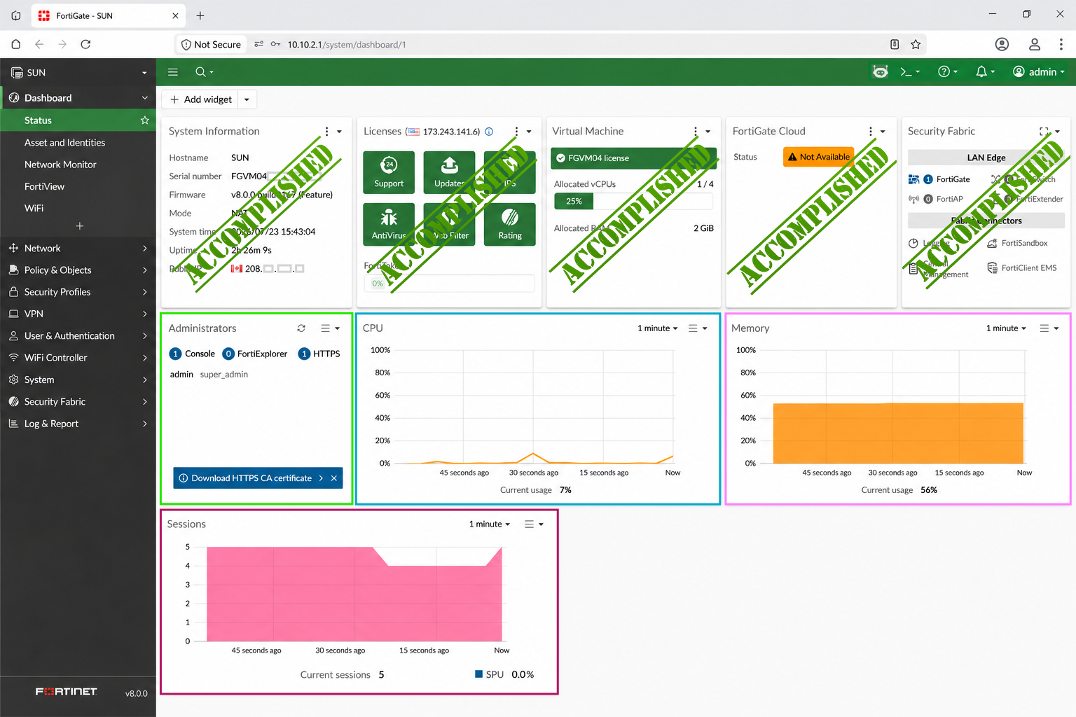
Task: Expand the Network menu in sidebar
Action: tap(79, 248)
